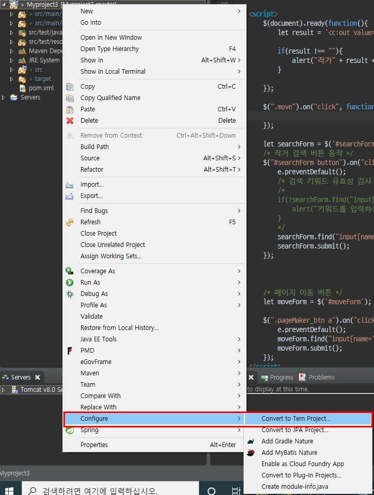
Task: Select Convert to Plug-in Projects...
Action: (x=308, y=475)
